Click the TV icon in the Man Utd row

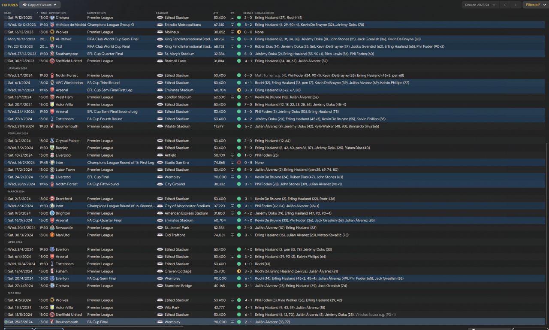(232, 235)
